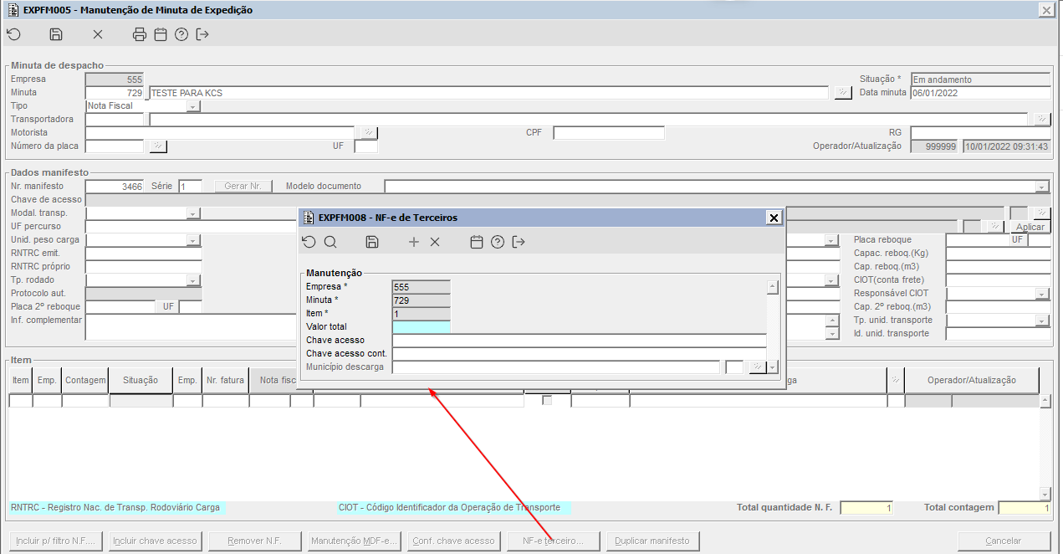Click the Chave acesso cont. input field
The width and height of the screenshot is (1063, 554).
579,354
